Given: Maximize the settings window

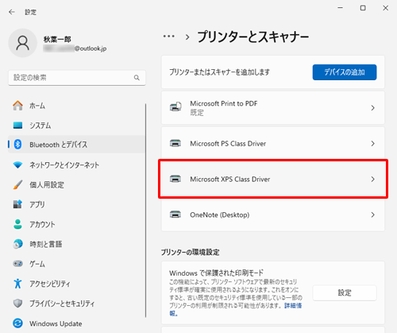Looking at the screenshot, I should (363, 8).
